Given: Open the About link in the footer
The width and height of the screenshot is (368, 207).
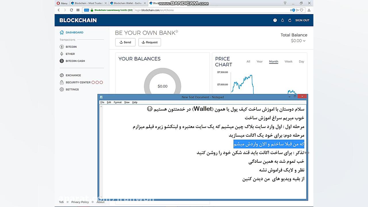Looking at the screenshot, I should 101,202.
